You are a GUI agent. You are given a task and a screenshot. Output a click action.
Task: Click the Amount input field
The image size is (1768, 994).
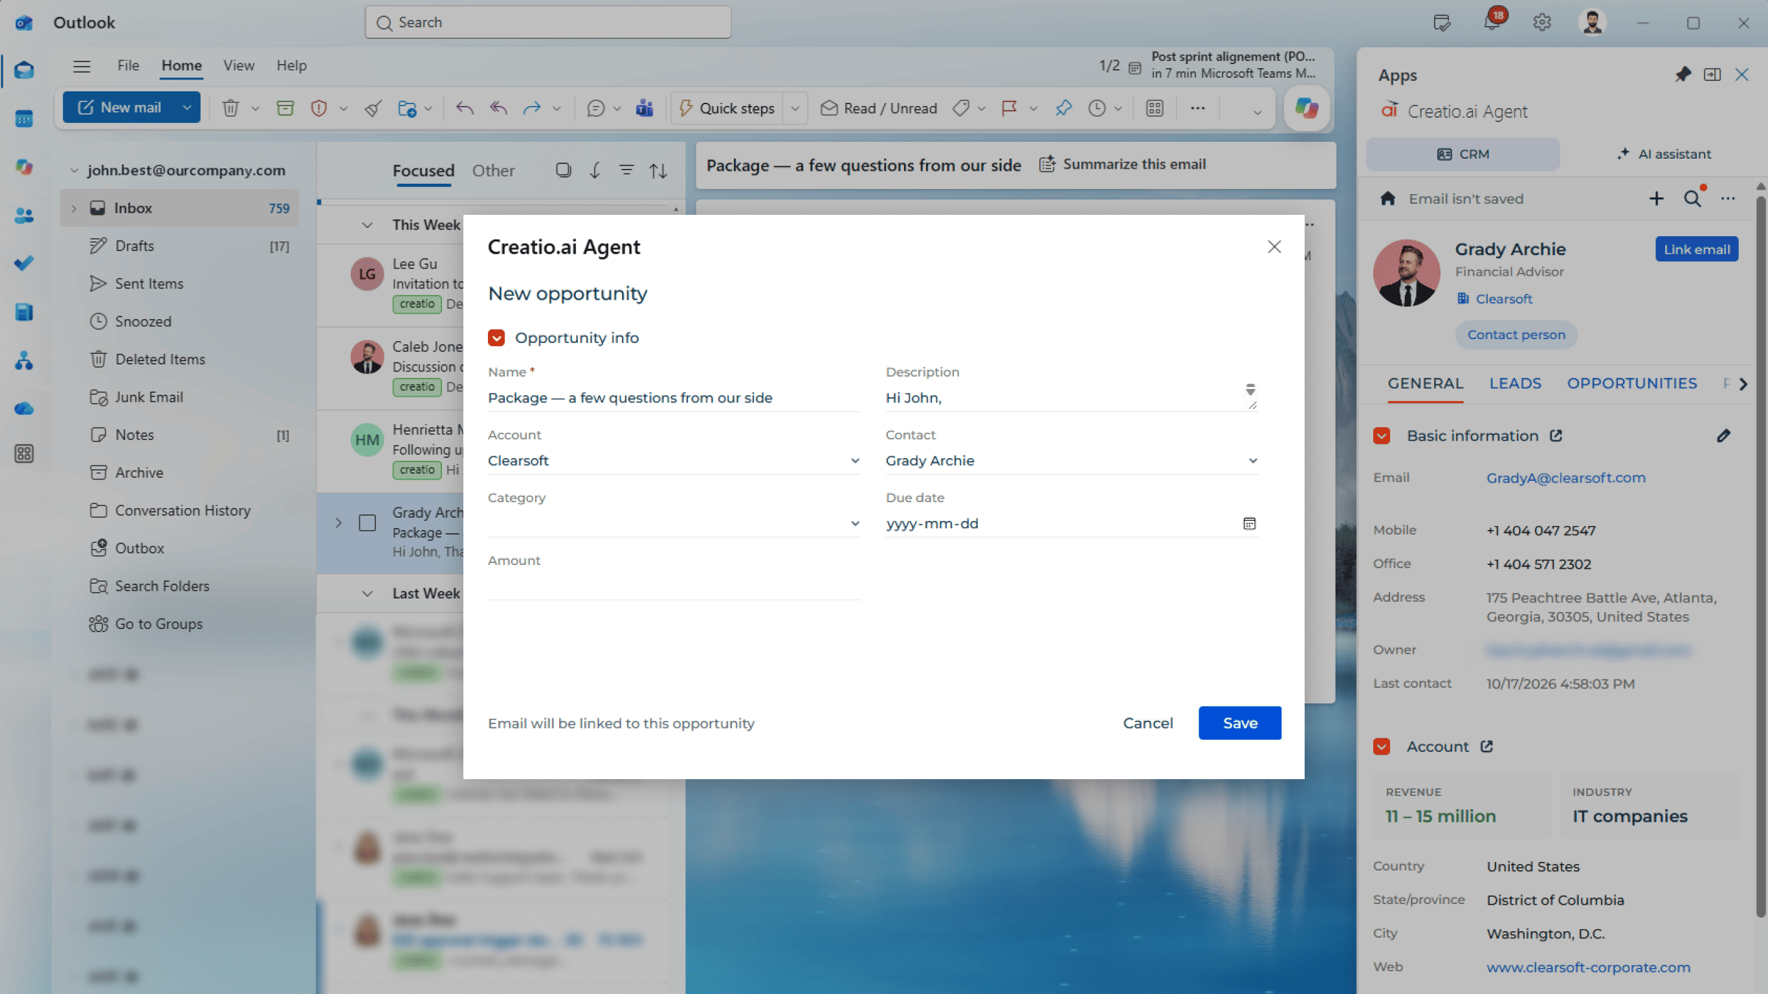(673, 586)
